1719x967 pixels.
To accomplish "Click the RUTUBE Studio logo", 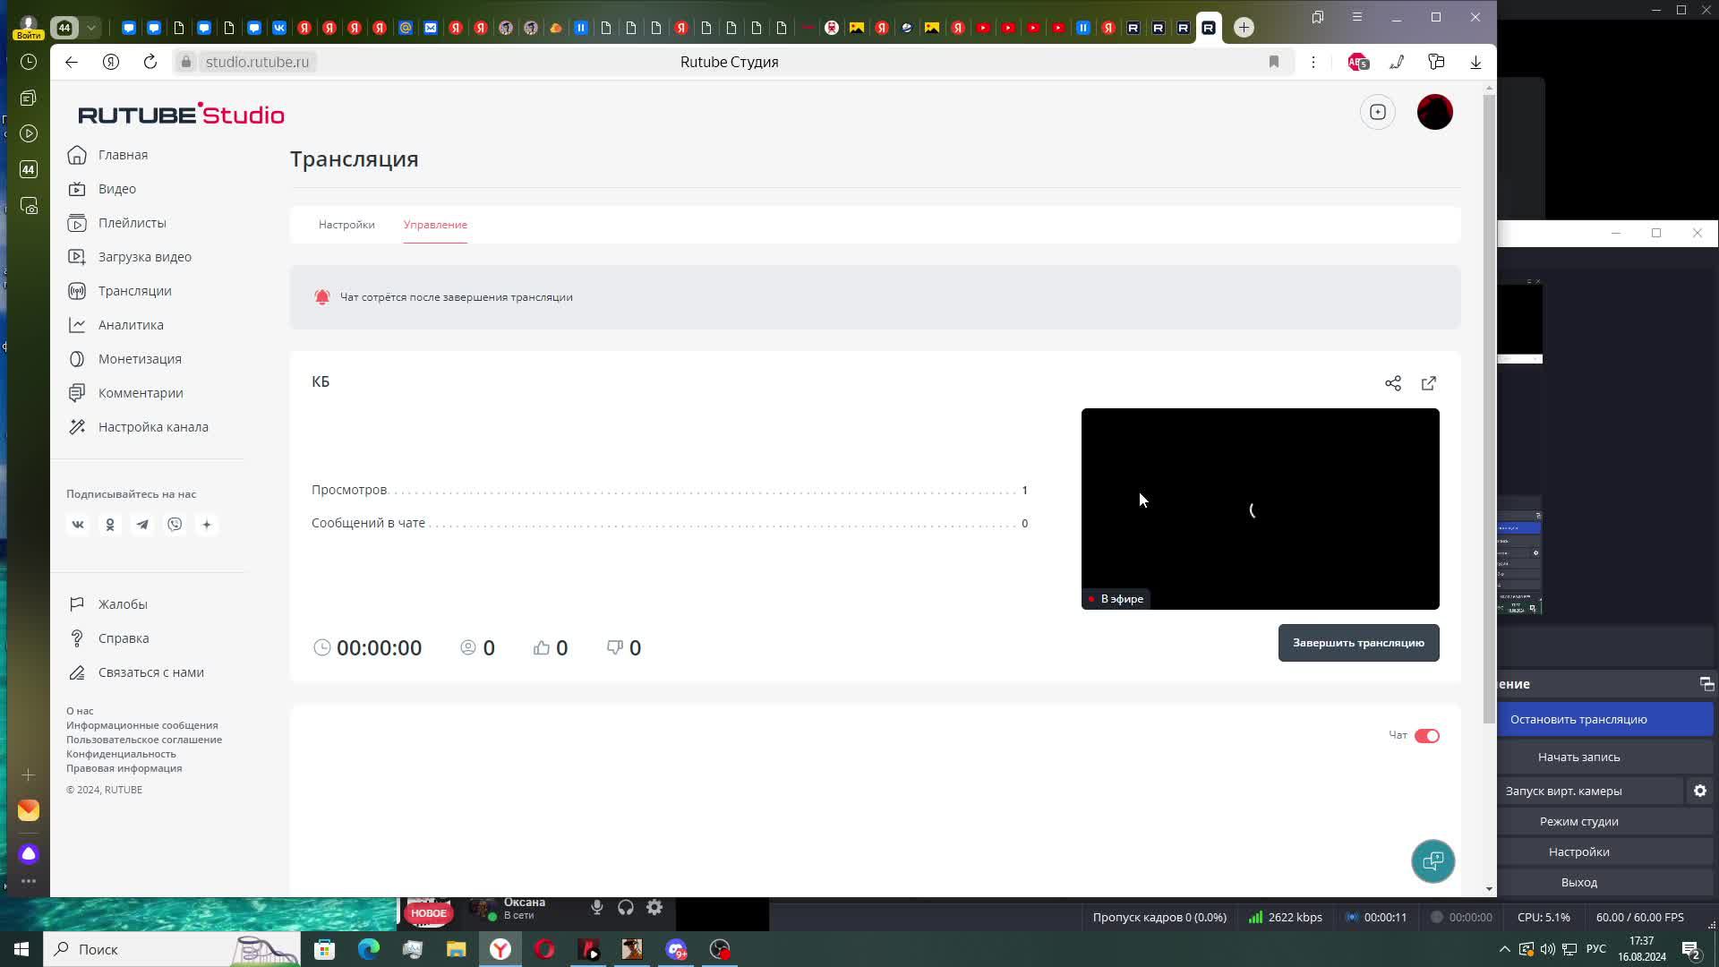I will [181, 114].
